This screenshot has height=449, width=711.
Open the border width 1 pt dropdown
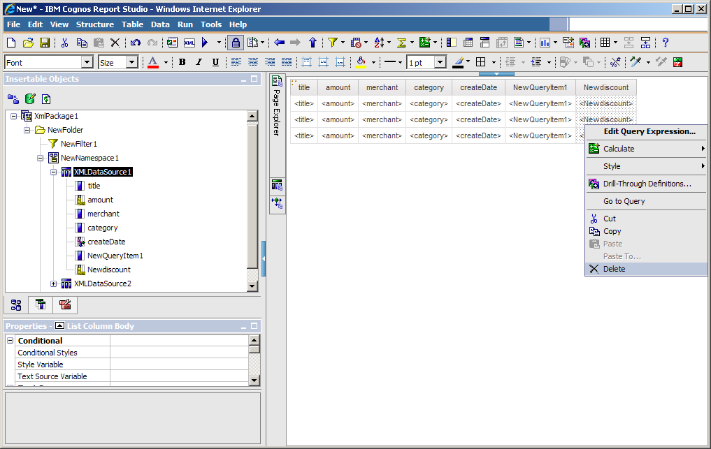coord(440,62)
